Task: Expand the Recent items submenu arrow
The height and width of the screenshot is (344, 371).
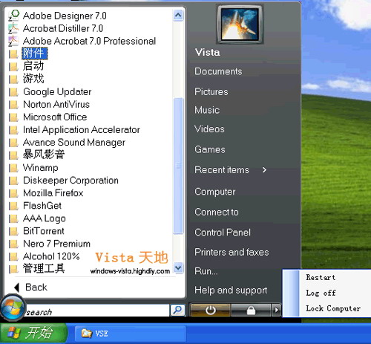Action: (x=264, y=170)
